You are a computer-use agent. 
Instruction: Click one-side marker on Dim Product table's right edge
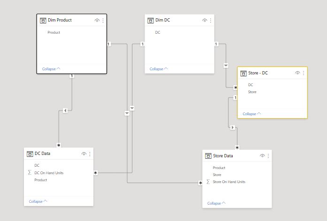(x=109, y=44)
